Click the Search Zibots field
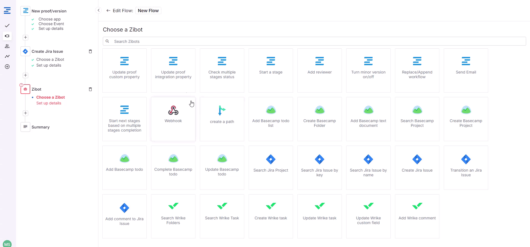This screenshot has width=530, height=247. (x=316, y=41)
